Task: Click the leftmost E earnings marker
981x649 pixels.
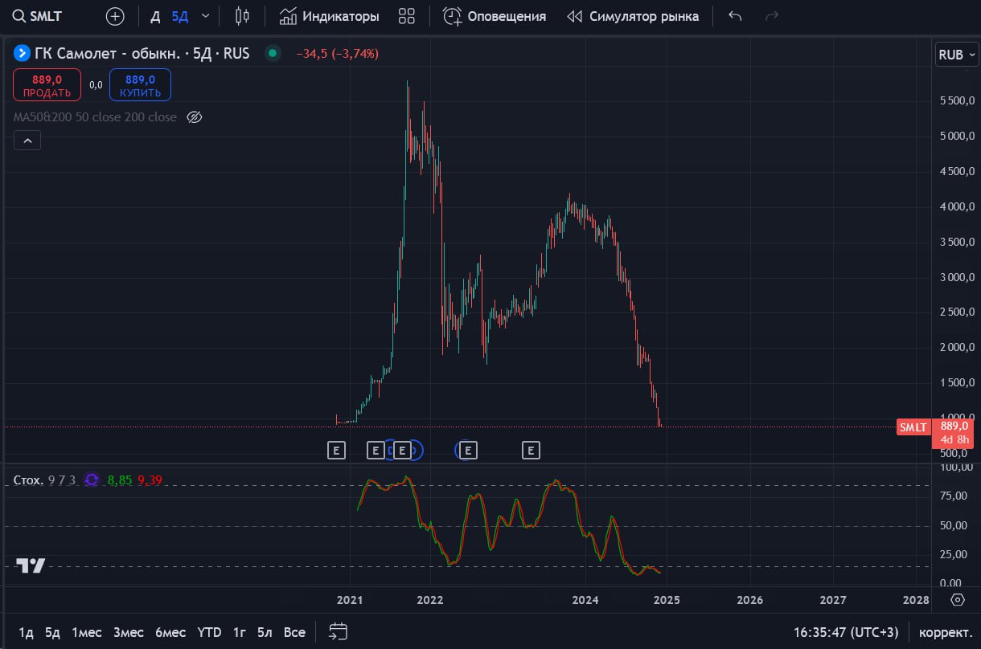Action: (336, 450)
